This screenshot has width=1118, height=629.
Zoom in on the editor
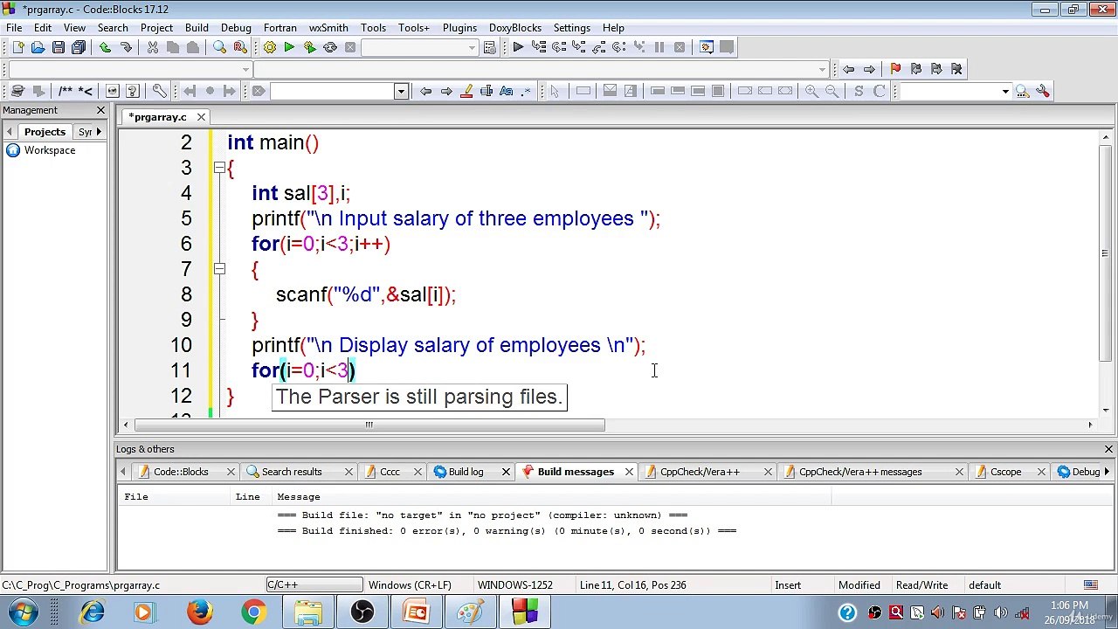point(811,91)
